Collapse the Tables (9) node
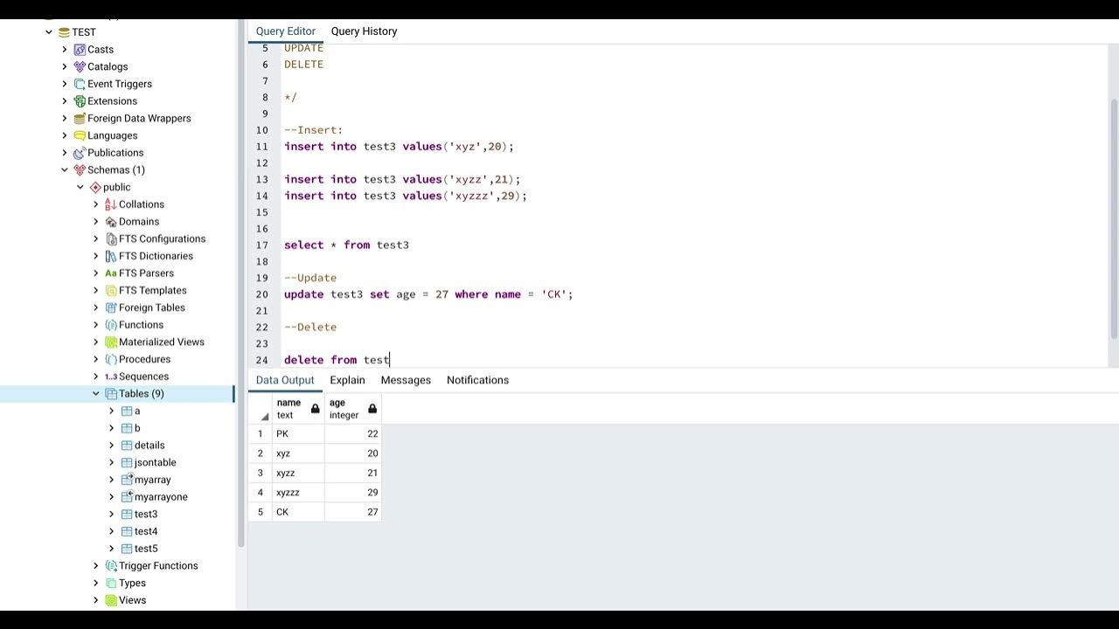 [96, 394]
